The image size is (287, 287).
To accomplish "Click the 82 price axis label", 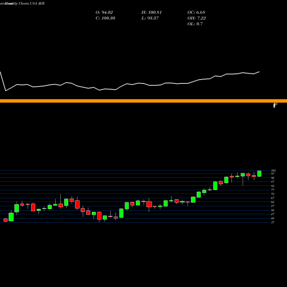I will [x=273, y=186].
